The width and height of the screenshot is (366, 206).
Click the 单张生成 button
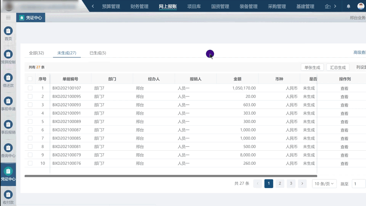point(312,67)
